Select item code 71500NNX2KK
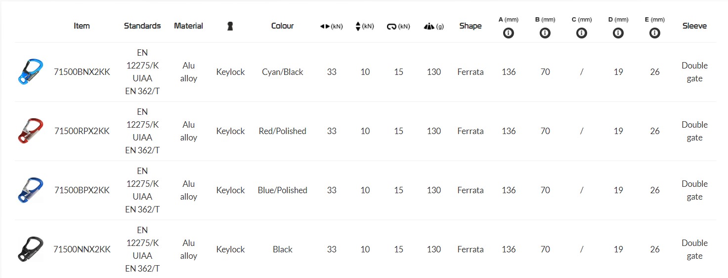The width and height of the screenshot is (728, 278). pos(82,249)
